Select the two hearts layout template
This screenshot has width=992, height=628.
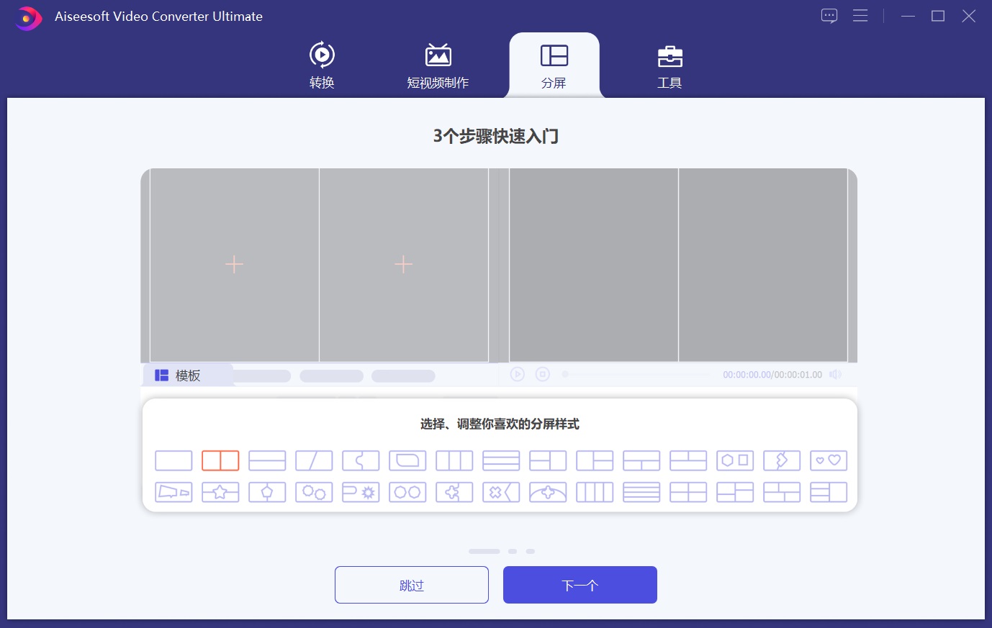(829, 460)
